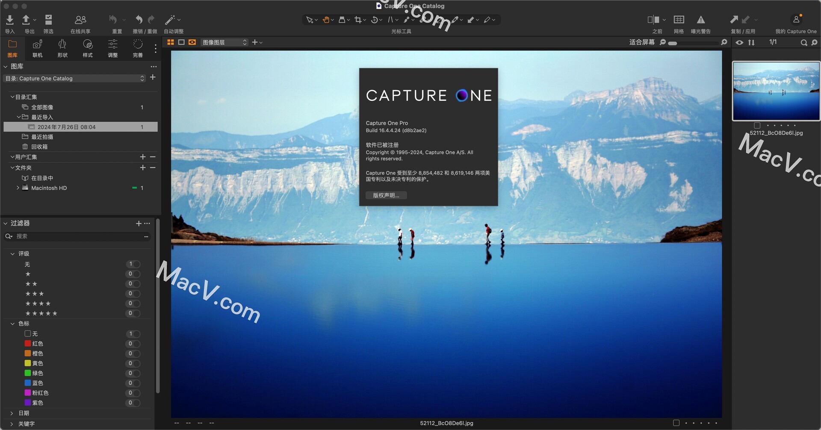Switch to the 联机 tab

[x=37, y=48]
